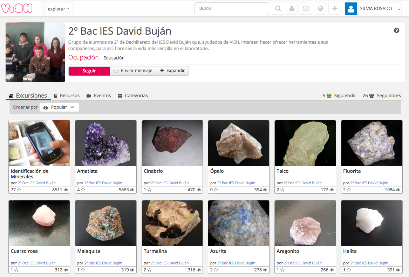The height and width of the screenshot is (277, 409).
Task: Star the Identificación de Minerales excursion
Action: point(19,190)
